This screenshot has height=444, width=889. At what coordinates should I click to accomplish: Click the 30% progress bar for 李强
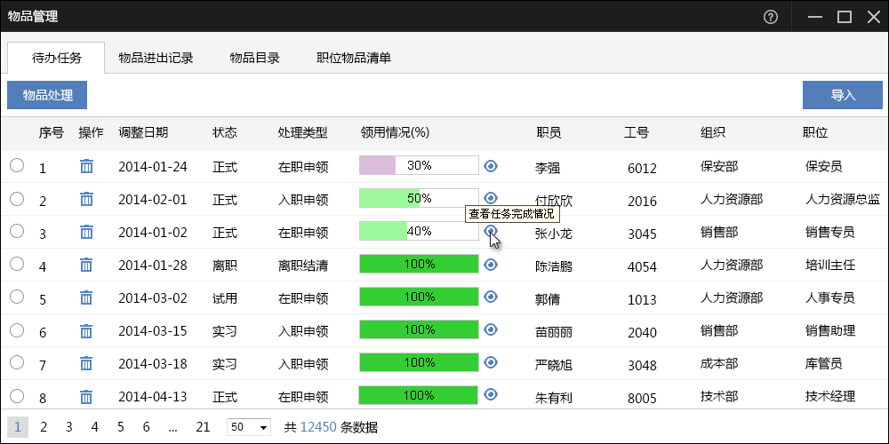point(419,165)
